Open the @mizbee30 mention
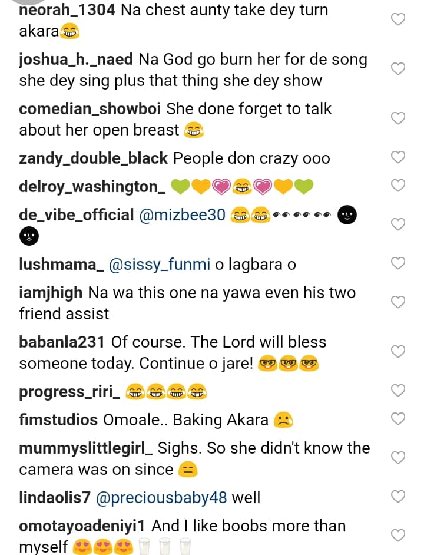The image size is (424, 555). tap(182, 215)
